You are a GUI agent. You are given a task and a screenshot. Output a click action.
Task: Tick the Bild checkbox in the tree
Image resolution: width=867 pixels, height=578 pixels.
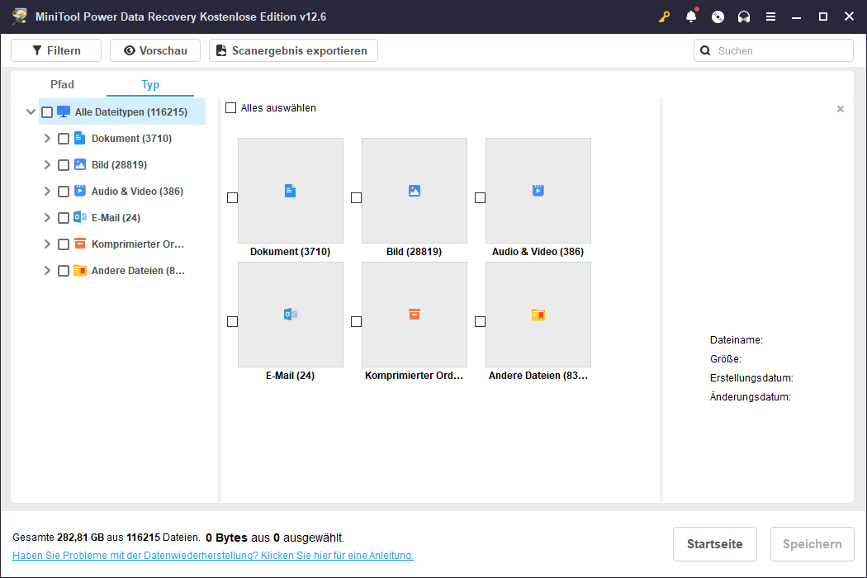point(64,165)
